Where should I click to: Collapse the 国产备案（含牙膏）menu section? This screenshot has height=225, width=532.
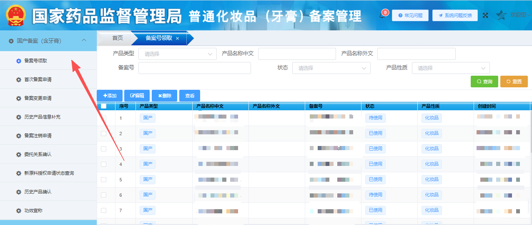(84, 40)
